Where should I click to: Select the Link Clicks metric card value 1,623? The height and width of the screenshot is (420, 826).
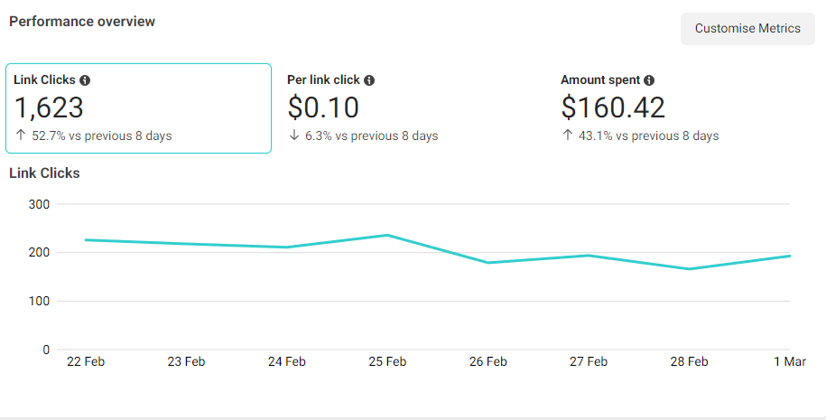point(50,108)
